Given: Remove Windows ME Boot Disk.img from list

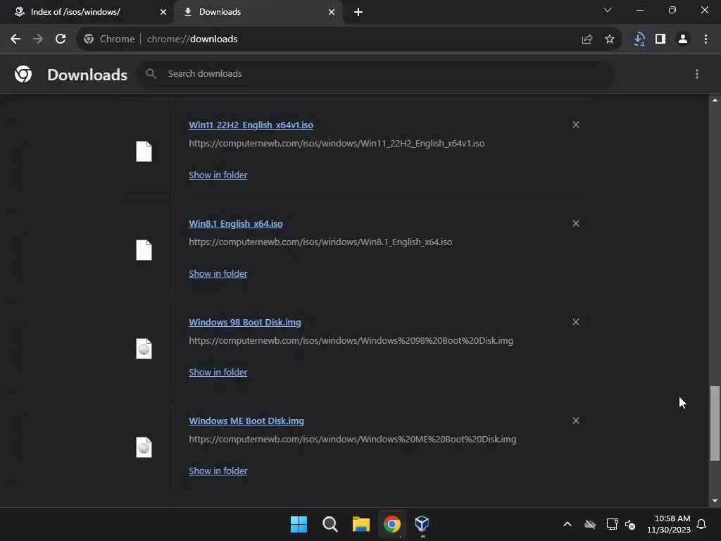Looking at the screenshot, I should 576,421.
